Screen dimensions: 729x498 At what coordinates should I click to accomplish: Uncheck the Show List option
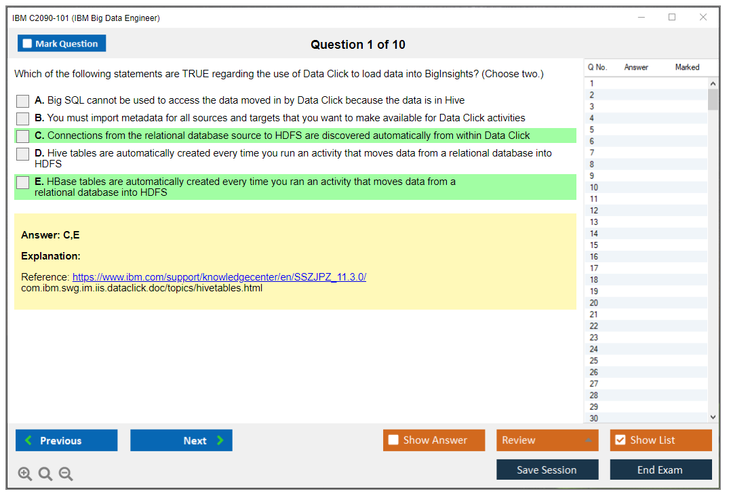pyautogui.click(x=620, y=440)
